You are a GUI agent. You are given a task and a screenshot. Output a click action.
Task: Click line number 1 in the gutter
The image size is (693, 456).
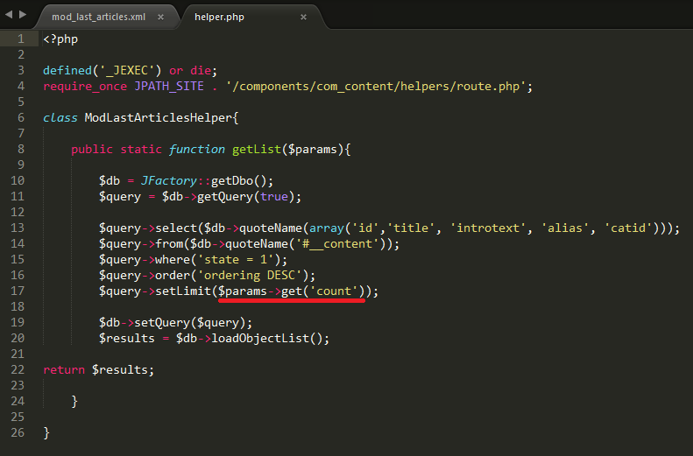(20, 39)
